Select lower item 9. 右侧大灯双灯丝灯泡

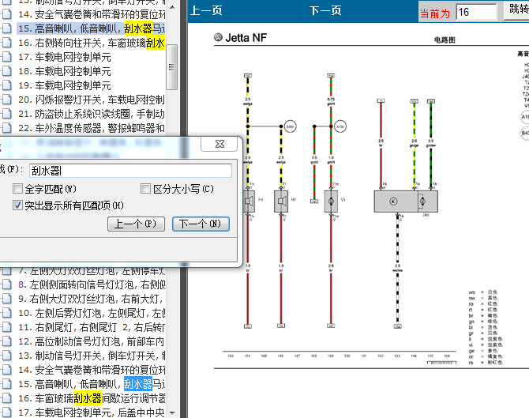pyautogui.click(x=92, y=299)
